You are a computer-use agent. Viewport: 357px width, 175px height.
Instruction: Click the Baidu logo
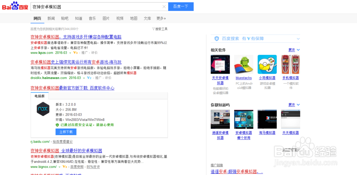15,6
